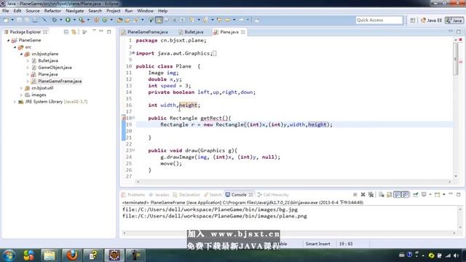Viewport: 466px width, 262px height.
Task: Expand the JRE System Library node
Action: [x=15, y=102]
